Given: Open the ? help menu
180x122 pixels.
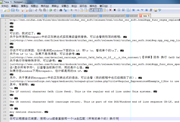Looking at the screenshot, I should click(x=111, y=6).
